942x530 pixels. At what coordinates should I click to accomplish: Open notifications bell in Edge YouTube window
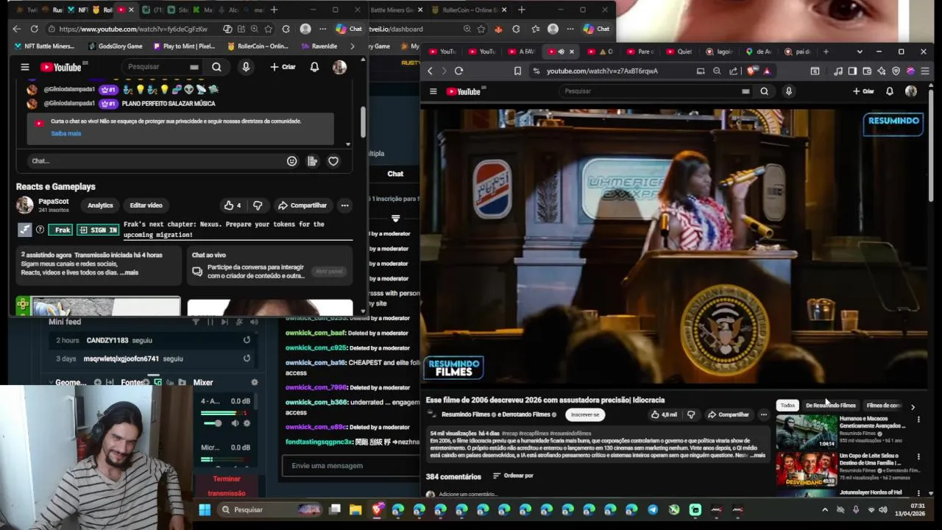click(x=314, y=67)
